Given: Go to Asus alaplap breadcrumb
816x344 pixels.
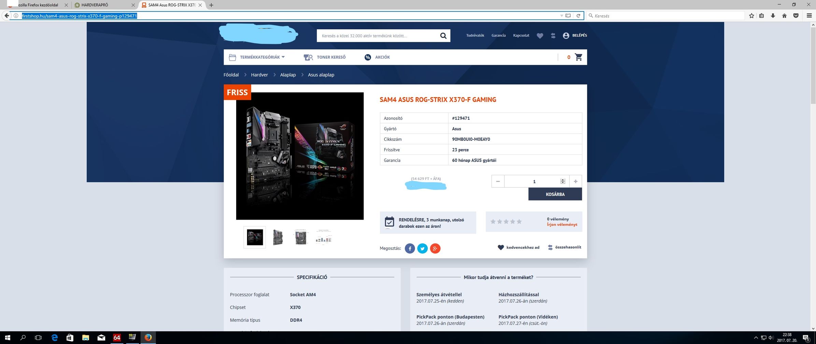Looking at the screenshot, I should [321, 75].
